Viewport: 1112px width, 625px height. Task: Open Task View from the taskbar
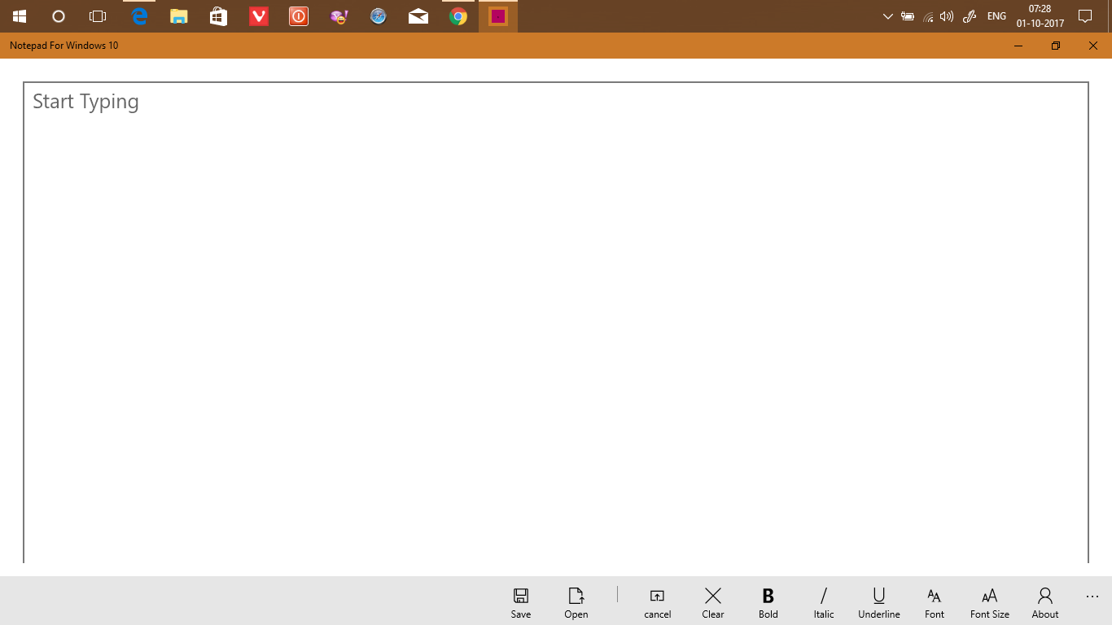click(97, 15)
